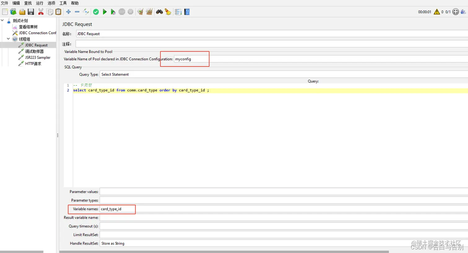Create a new test plan

point(5,12)
